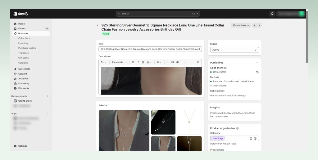318x160 pixels.
Task: Select Products in the sidebar
Action: click(31, 33)
